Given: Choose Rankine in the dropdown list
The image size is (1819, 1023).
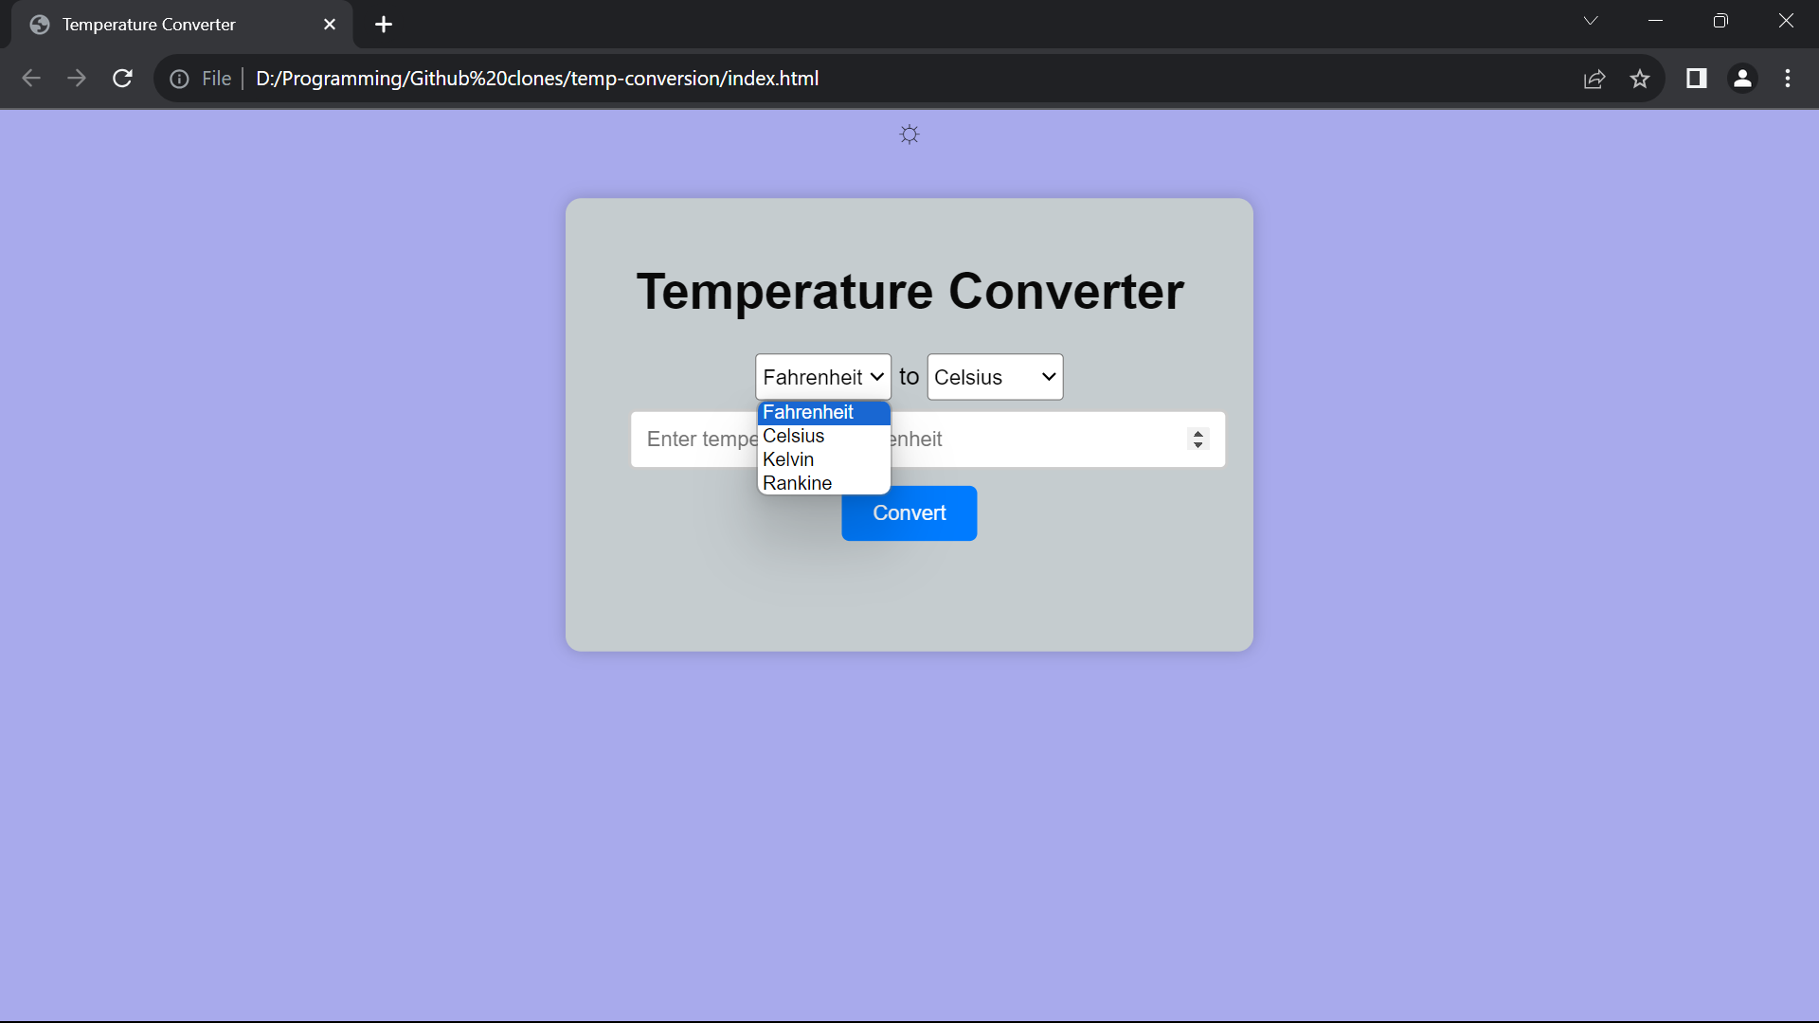Looking at the screenshot, I should click(x=797, y=483).
